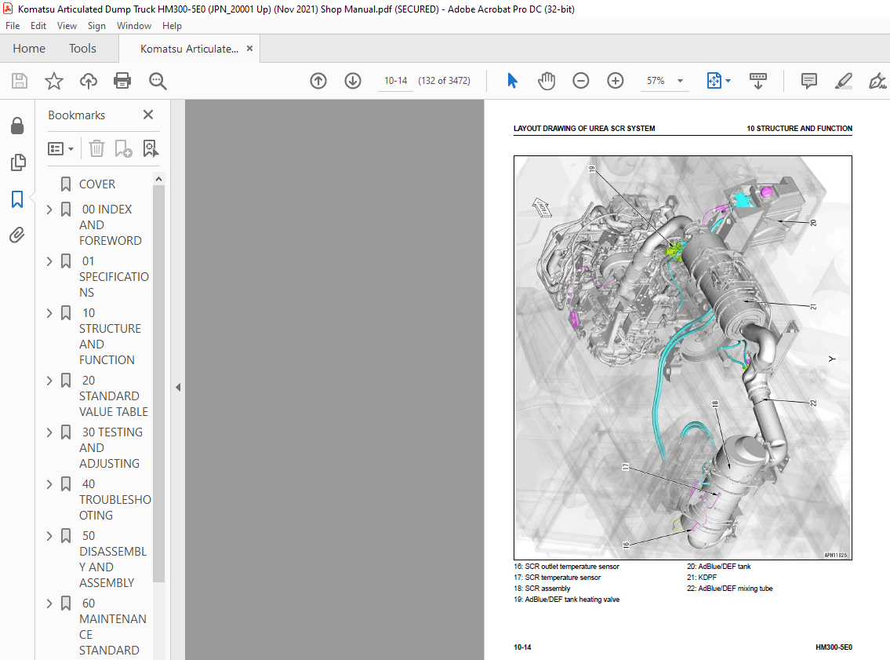The image size is (890, 660).
Task: Expand 10 STRUCTURE AND FUNCTION bookmark
Action: 49,313
